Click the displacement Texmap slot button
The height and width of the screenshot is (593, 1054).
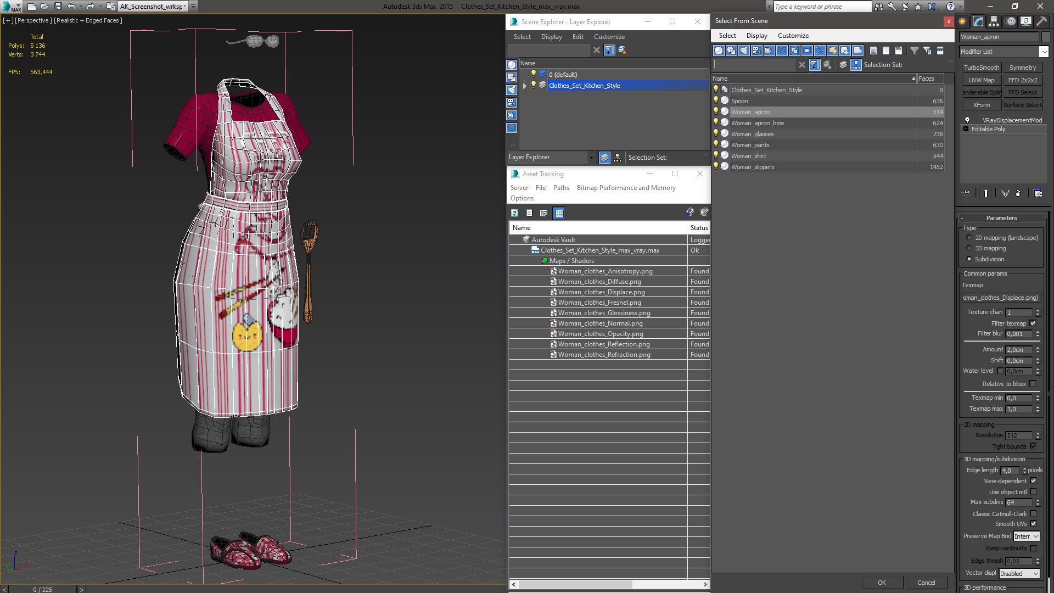coord(1001,298)
